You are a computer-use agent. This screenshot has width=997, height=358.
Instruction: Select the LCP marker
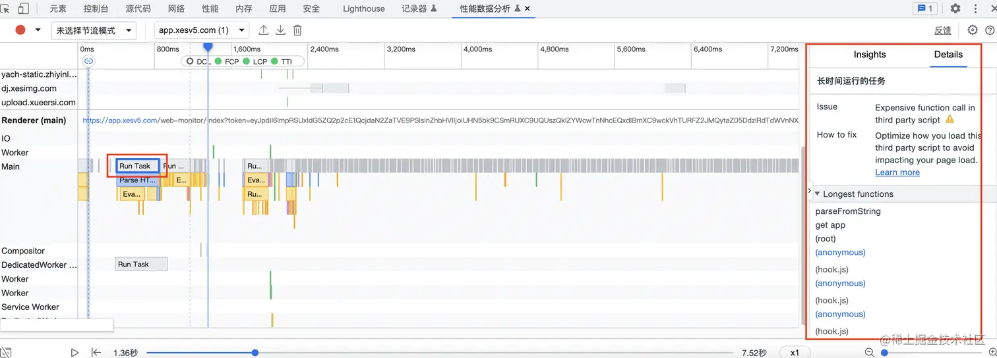[255, 61]
